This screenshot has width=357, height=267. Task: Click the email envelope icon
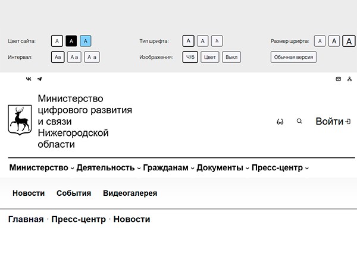coord(339,79)
